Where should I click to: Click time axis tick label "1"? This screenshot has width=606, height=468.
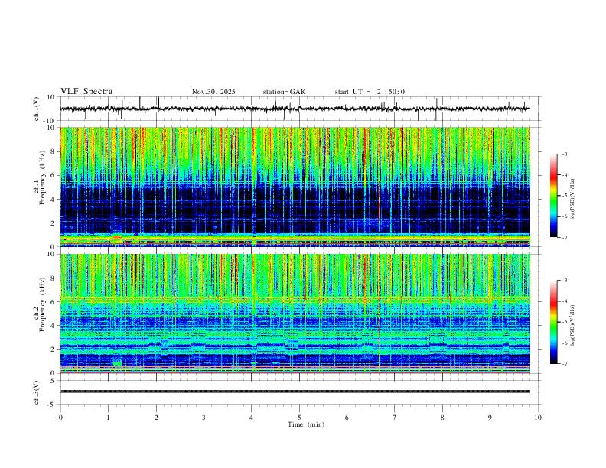108,418
